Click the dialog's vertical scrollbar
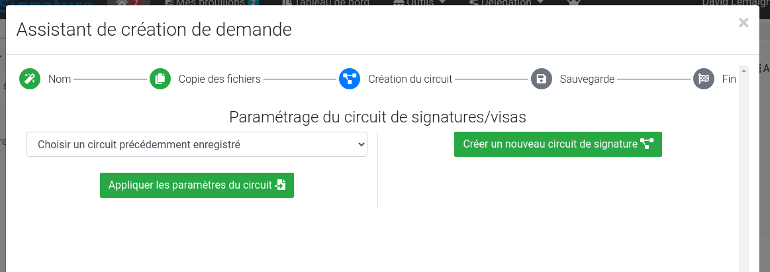770x272 pixels. point(744,165)
